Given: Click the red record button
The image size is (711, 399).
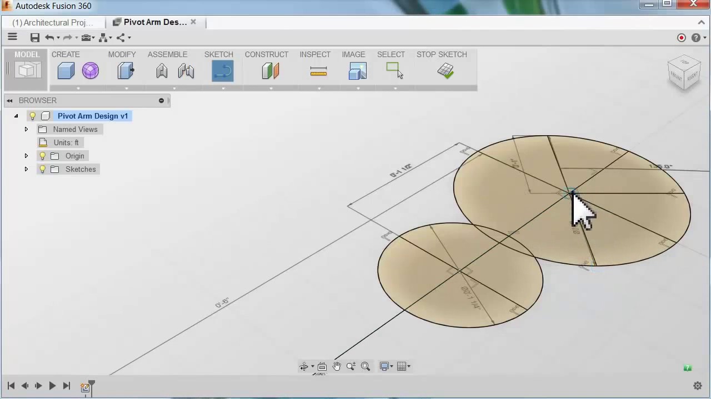Looking at the screenshot, I should pos(681,37).
